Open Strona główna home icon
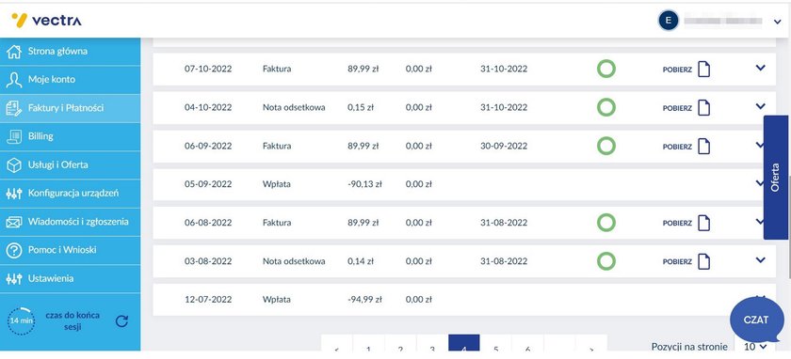 pyautogui.click(x=14, y=52)
